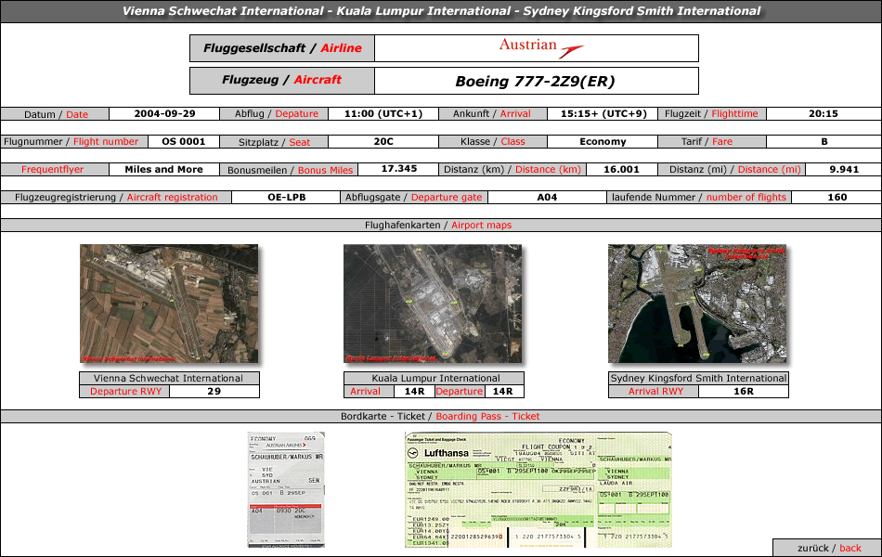This screenshot has width=882, height=557.
Task: Open the Austrian boarding pass image
Action: [286, 489]
